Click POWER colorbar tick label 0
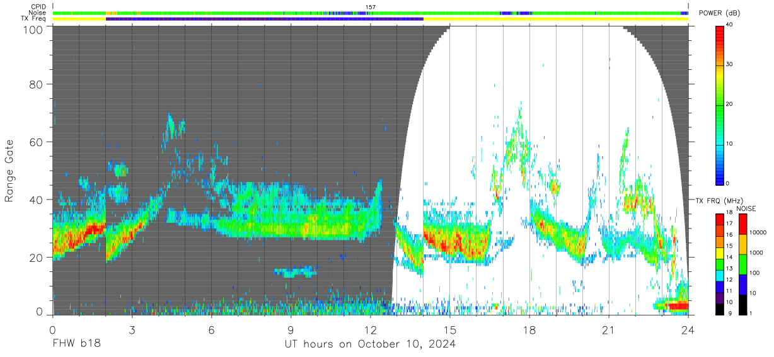The width and height of the screenshot is (774, 357). tap(729, 183)
